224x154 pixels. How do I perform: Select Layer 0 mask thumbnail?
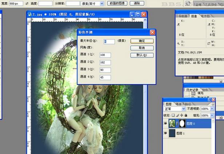[182, 123]
